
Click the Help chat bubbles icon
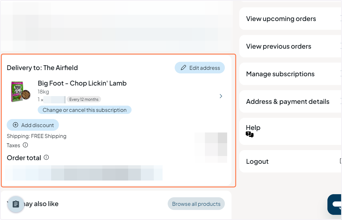tap(250, 135)
